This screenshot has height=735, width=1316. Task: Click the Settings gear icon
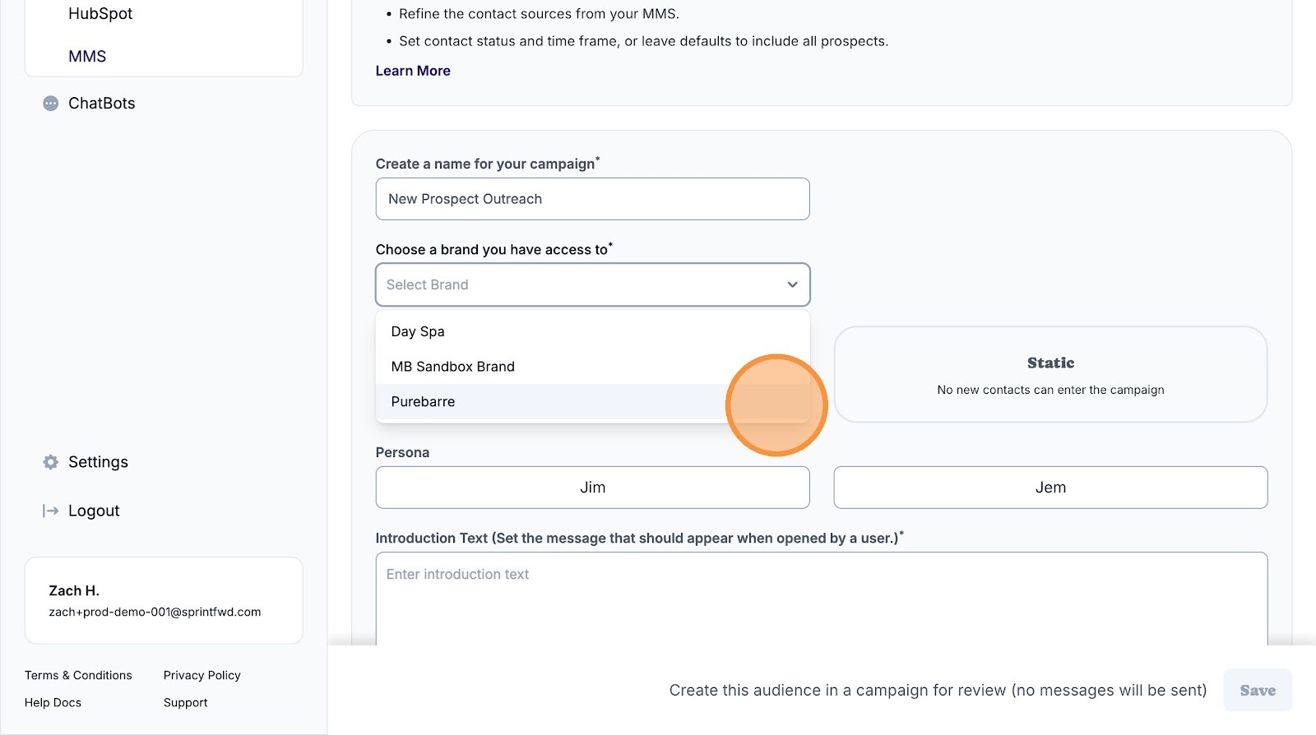click(50, 462)
